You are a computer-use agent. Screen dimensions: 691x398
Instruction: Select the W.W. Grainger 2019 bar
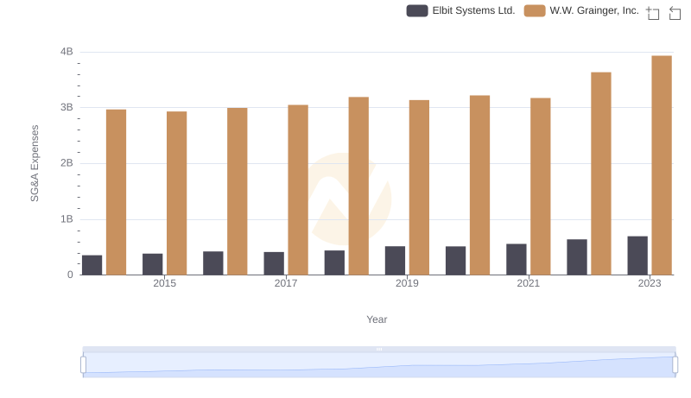tap(419, 187)
